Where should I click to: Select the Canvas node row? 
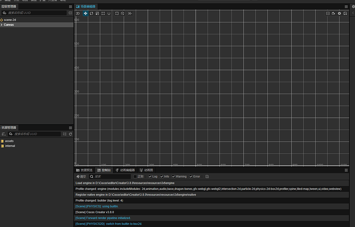click(x=37, y=25)
